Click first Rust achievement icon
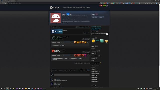The width and height of the screenshot is (160, 90). point(75,55)
